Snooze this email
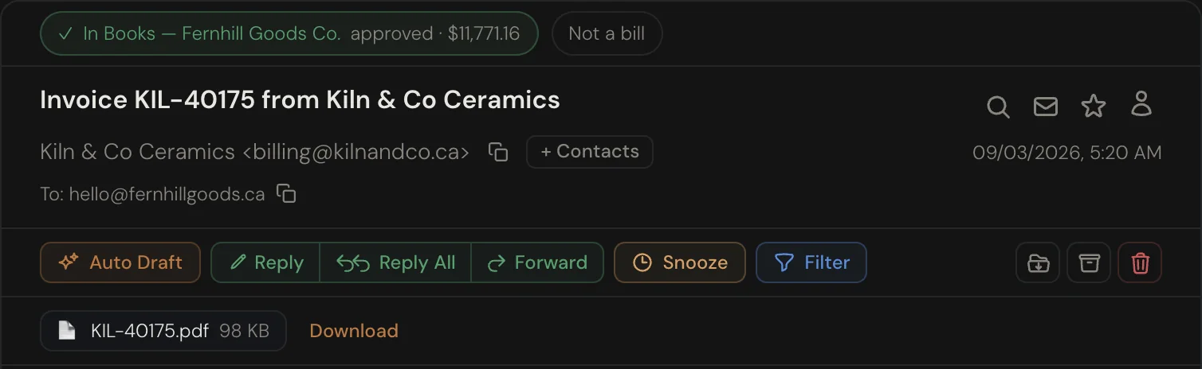The width and height of the screenshot is (1202, 369). [x=680, y=262]
